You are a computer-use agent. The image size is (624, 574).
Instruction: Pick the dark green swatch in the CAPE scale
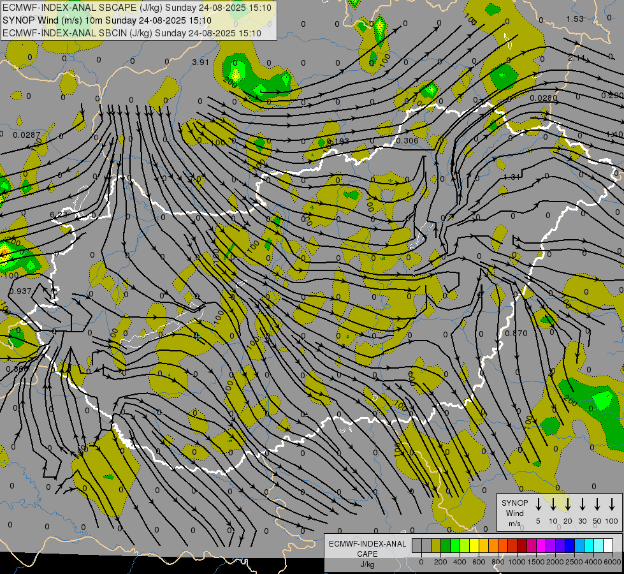446,545
